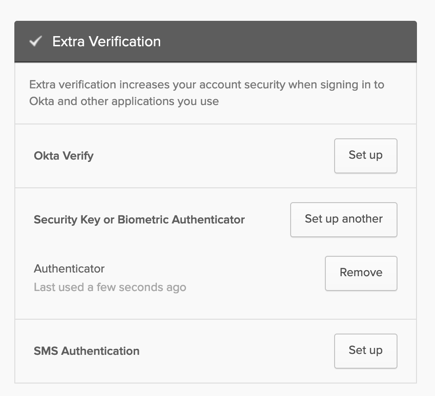Image resolution: width=435 pixels, height=396 pixels.
Task: Click the Okta Verify row
Action: (185, 156)
